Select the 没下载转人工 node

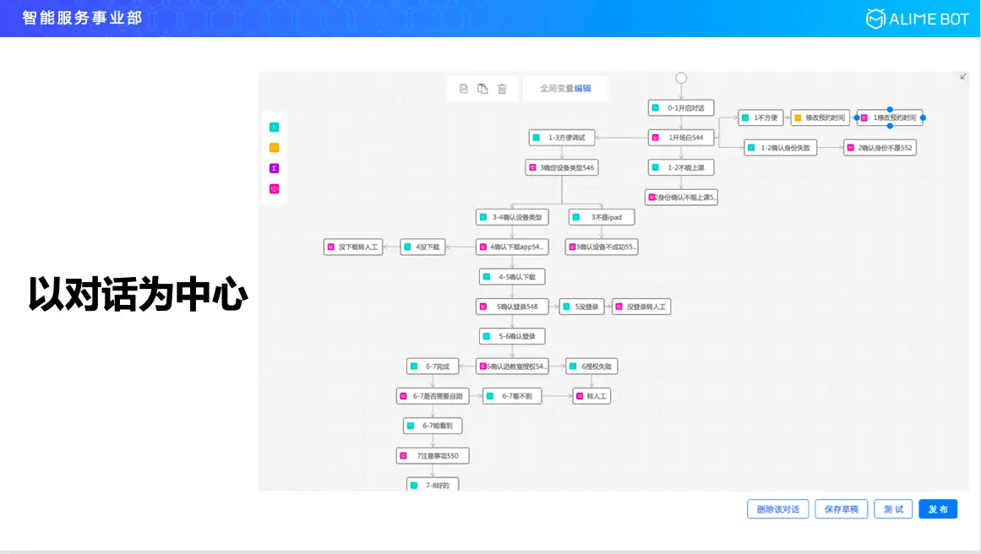353,247
